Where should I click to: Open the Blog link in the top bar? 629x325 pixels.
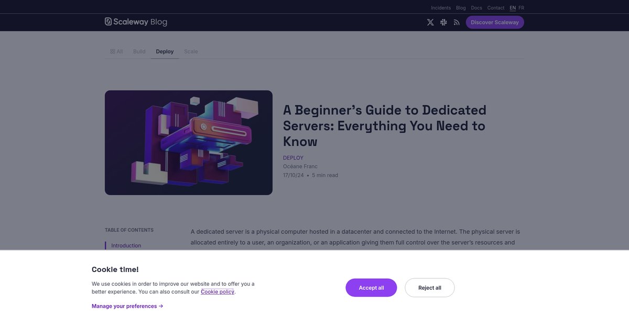pyautogui.click(x=461, y=8)
